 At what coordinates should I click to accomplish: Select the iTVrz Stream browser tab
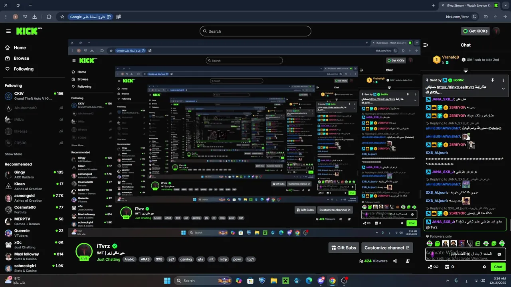coord(469,6)
